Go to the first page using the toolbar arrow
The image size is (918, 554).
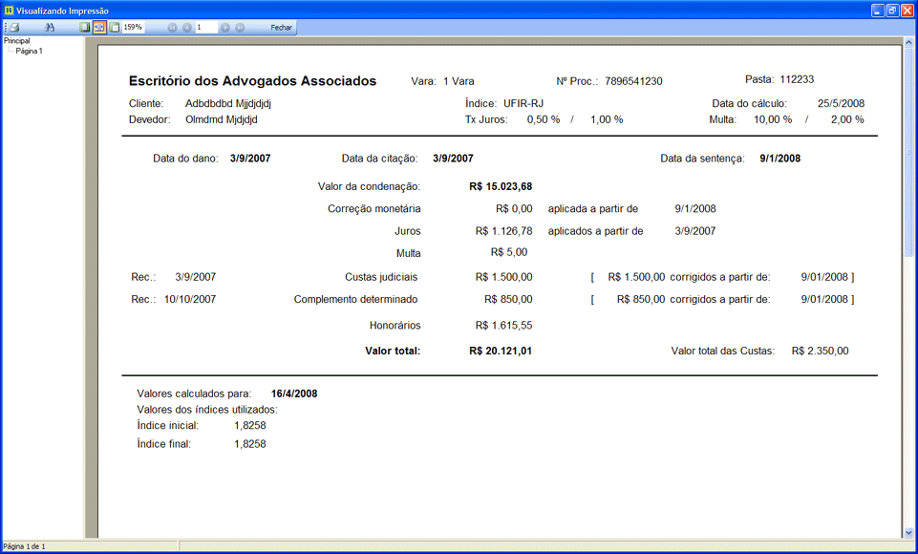pos(172,28)
